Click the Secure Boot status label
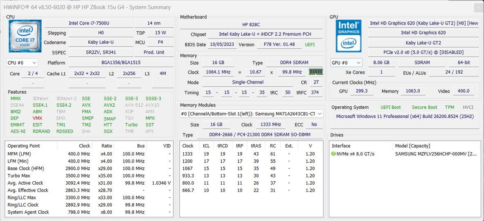Screen dimensions: 484x221 [424, 107]
